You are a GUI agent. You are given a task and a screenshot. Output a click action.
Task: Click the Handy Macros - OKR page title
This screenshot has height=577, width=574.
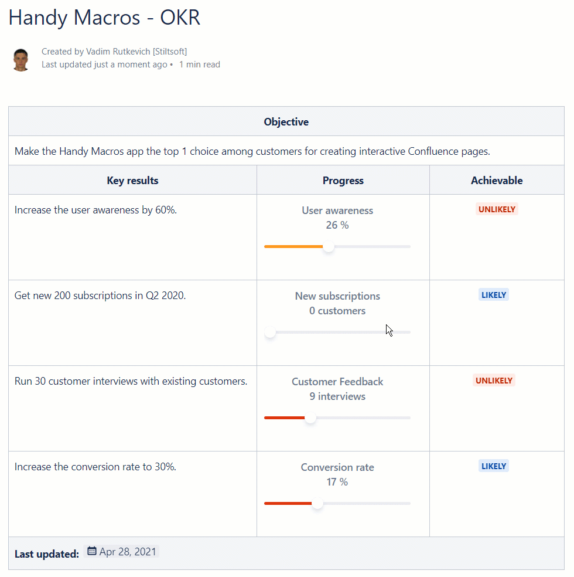(104, 17)
